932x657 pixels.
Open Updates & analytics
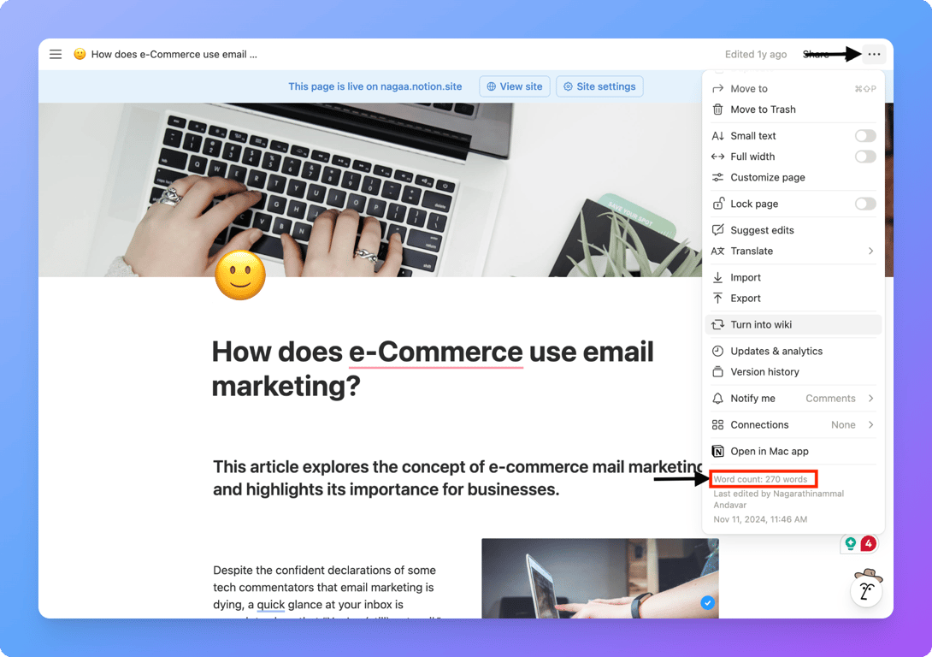coord(793,351)
